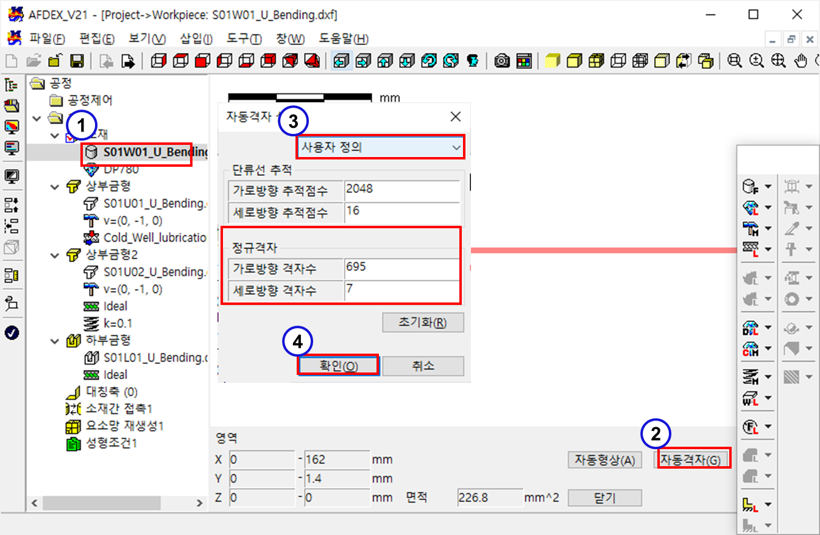
Task: Open the 사용자 정의 dropdown
Action: tap(380, 147)
